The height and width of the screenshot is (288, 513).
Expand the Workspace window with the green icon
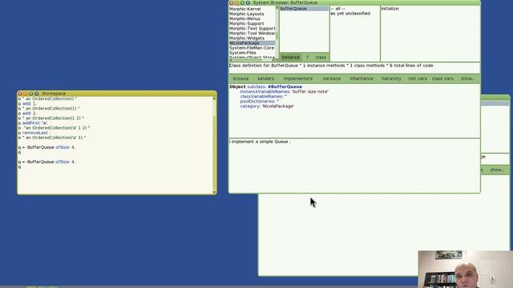(30, 94)
